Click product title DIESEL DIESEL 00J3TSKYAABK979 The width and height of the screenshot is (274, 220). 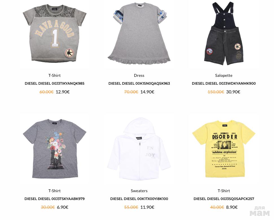click(54, 199)
